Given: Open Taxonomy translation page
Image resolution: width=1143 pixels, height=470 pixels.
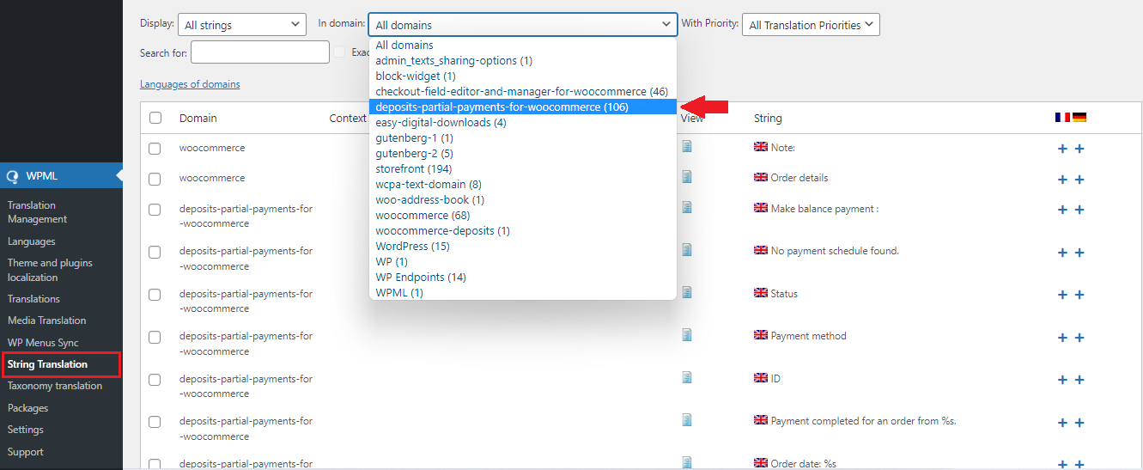Looking at the screenshot, I should pos(55,386).
